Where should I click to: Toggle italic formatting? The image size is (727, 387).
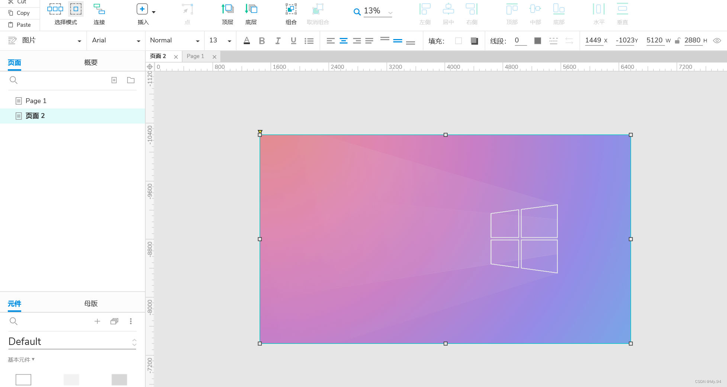[278, 41]
